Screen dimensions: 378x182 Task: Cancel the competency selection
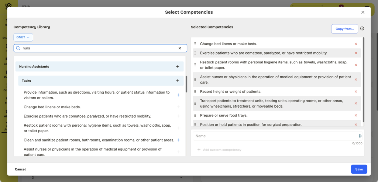20,169
